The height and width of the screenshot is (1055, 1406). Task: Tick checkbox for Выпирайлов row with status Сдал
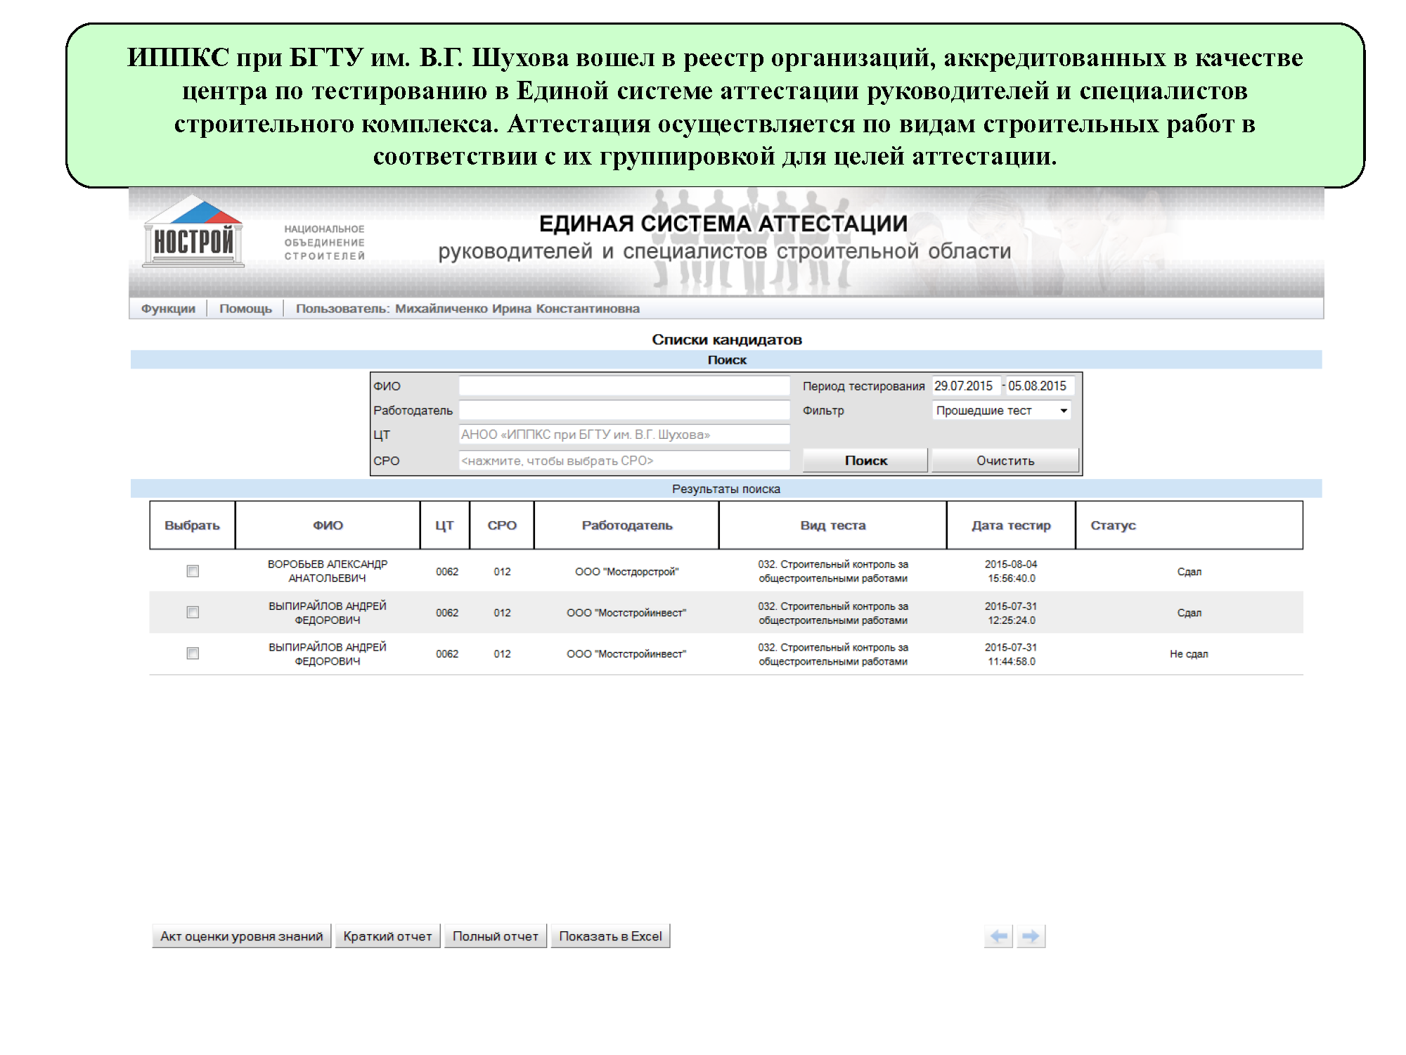point(193,613)
